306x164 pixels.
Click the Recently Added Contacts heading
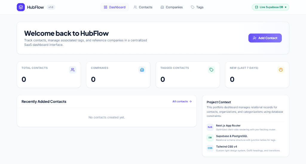(44, 102)
